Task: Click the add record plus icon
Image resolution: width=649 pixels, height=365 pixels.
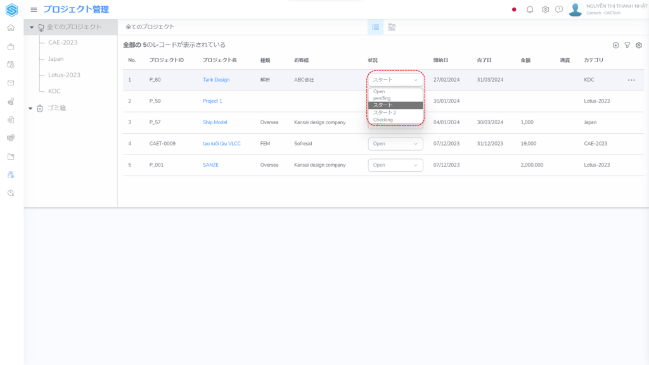Action: pyautogui.click(x=615, y=45)
